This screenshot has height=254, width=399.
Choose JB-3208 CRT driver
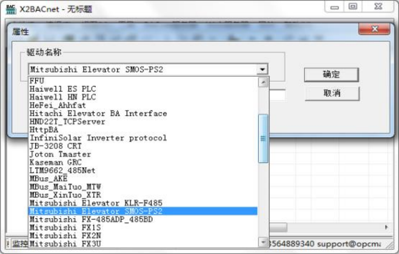(x=143, y=146)
